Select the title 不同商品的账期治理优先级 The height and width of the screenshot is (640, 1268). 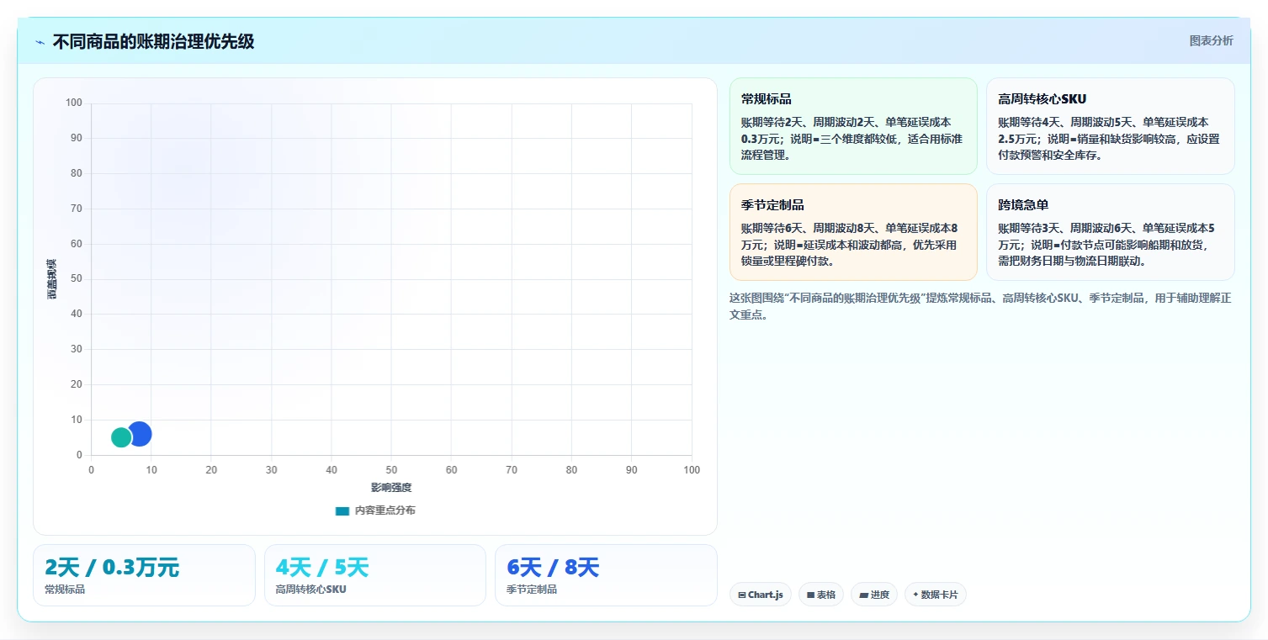(153, 41)
